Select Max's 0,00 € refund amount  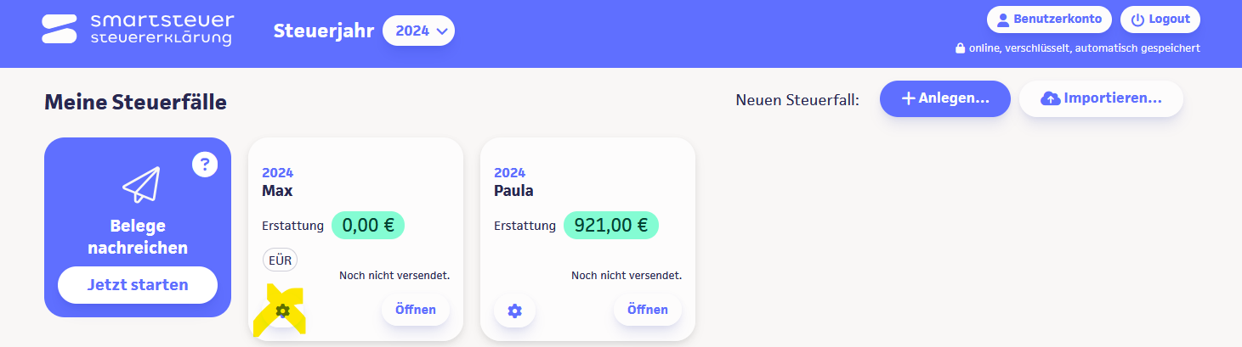click(368, 226)
